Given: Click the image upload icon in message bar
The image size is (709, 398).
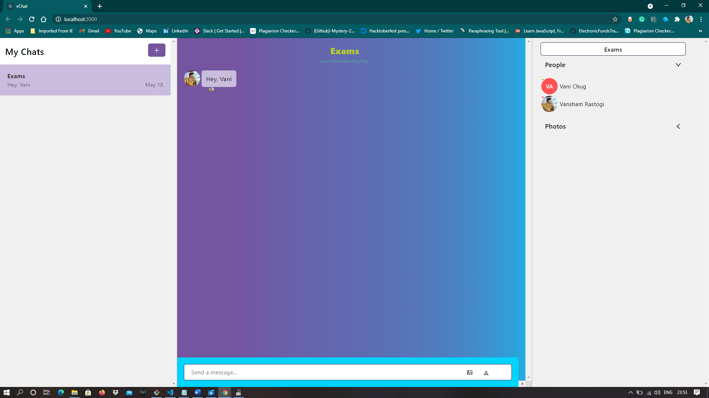Looking at the screenshot, I should click(x=469, y=373).
